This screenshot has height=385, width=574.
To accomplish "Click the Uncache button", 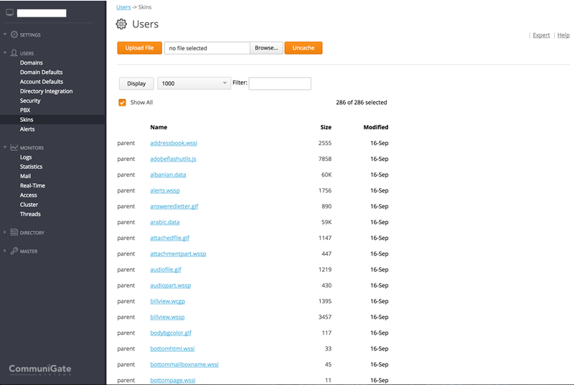I will (x=304, y=48).
